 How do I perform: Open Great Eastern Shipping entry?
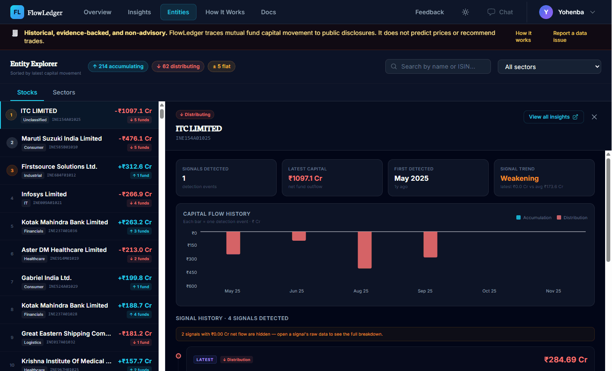[79, 338]
